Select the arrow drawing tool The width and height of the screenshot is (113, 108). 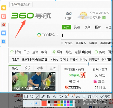pyautogui.click(x=37, y=97)
